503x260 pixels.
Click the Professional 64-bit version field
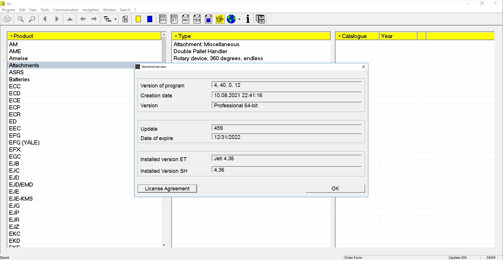pos(287,106)
